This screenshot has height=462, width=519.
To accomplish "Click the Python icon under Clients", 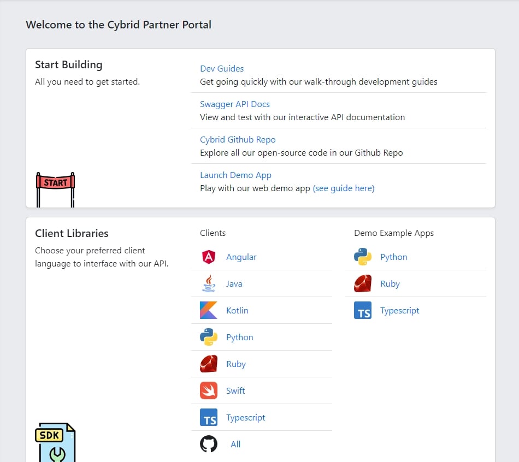I will [x=209, y=337].
